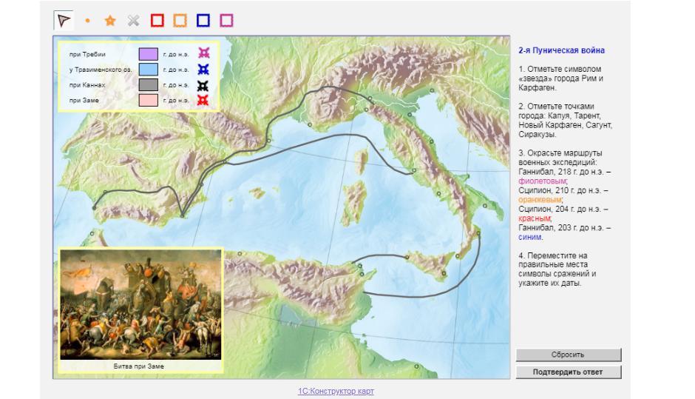The image size is (695, 399).
Task: Choose the blue square color tool
Action: pos(203,21)
